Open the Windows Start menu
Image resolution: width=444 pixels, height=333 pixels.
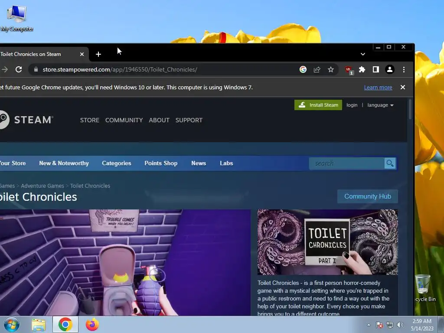tap(12, 324)
